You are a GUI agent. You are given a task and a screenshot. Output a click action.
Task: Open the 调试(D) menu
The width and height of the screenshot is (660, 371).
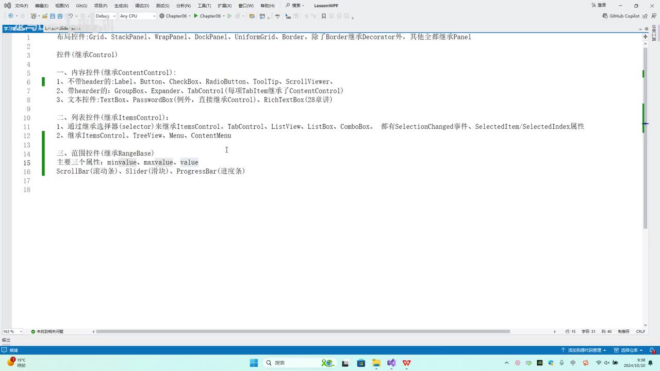(x=142, y=6)
